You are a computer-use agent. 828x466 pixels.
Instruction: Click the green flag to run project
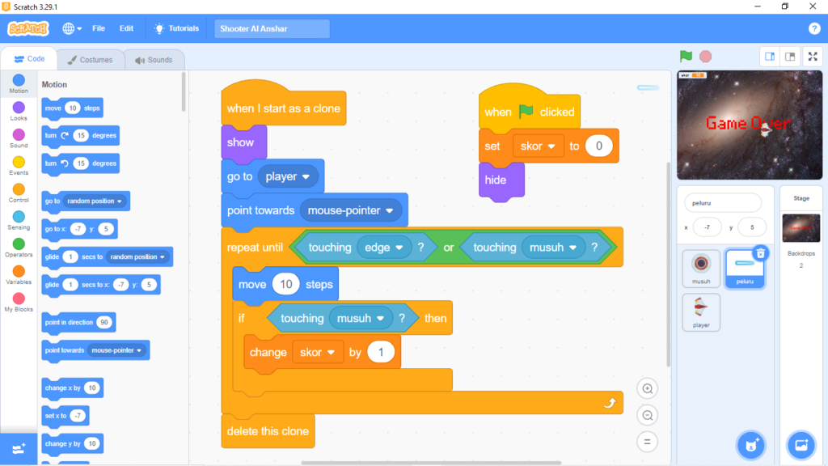[686, 56]
